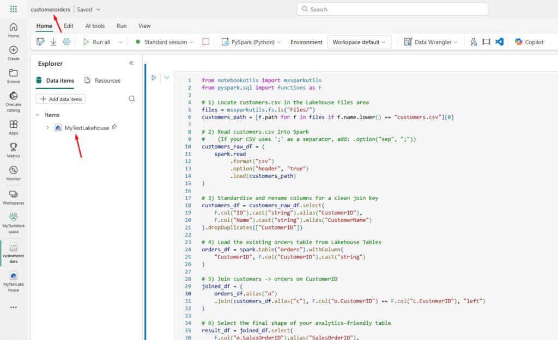Screen dimensions: 558x340
Task: Open Run all options dropdown arrow
Action: [120, 42]
